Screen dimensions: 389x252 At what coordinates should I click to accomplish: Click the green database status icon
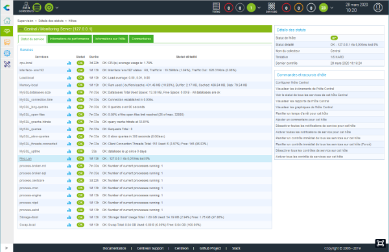coord(37,7)
